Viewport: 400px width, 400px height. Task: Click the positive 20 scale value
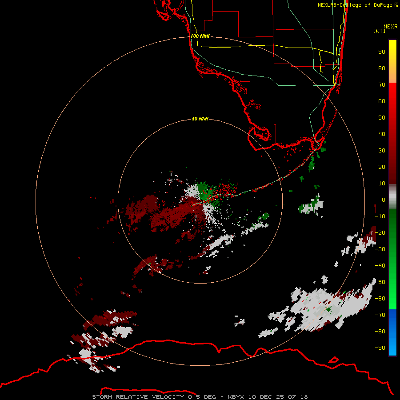tap(382, 167)
